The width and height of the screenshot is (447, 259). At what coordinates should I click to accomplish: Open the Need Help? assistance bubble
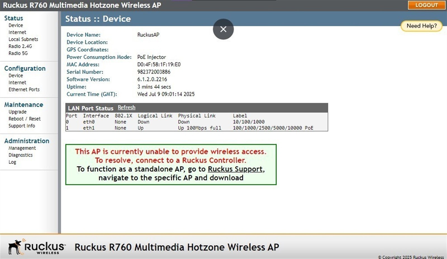(421, 26)
